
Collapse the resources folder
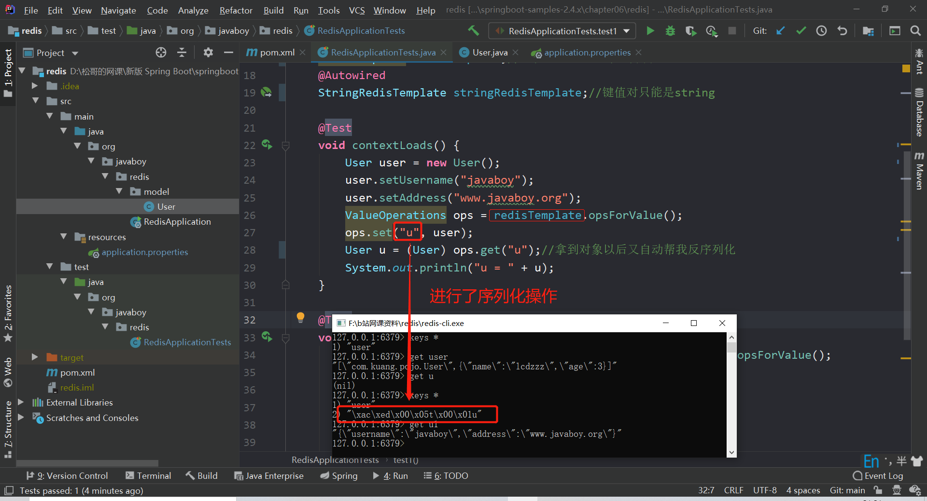click(x=63, y=237)
